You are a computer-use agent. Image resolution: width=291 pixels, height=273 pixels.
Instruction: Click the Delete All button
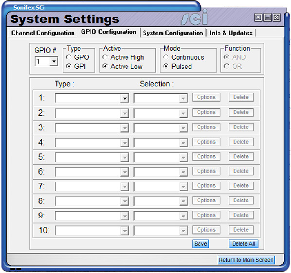click(243, 244)
